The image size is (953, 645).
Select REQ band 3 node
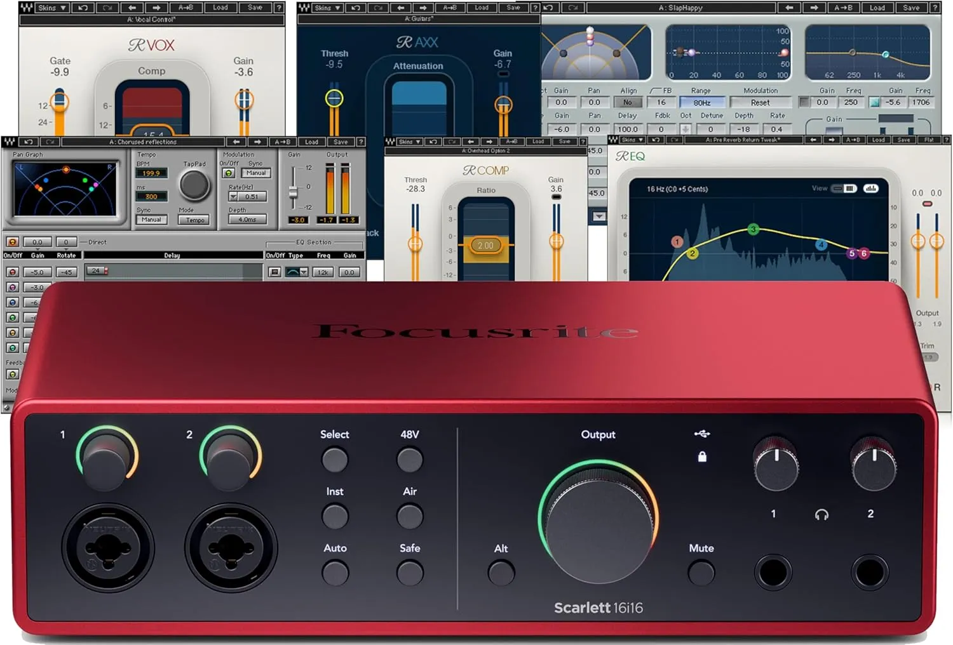(x=753, y=229)
